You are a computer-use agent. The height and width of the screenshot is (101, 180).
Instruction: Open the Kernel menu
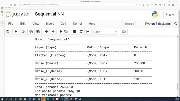(77, 24)
